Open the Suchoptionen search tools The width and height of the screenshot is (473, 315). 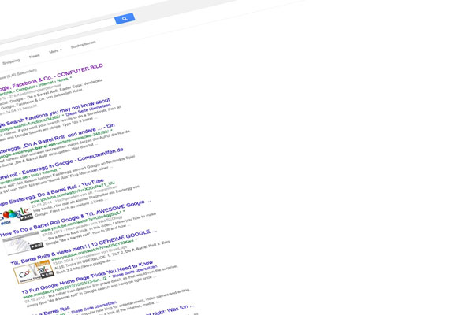[x=84, y=45]
